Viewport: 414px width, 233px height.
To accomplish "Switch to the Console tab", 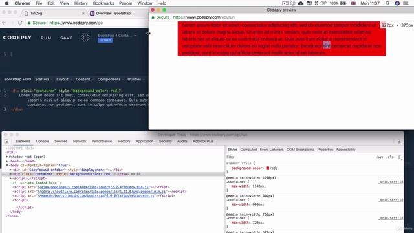I will (x=43, y=142).
